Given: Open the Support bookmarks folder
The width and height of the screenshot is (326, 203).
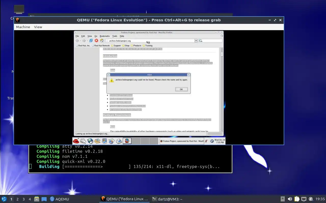Looking at the screenshot, I should (116, 46).
